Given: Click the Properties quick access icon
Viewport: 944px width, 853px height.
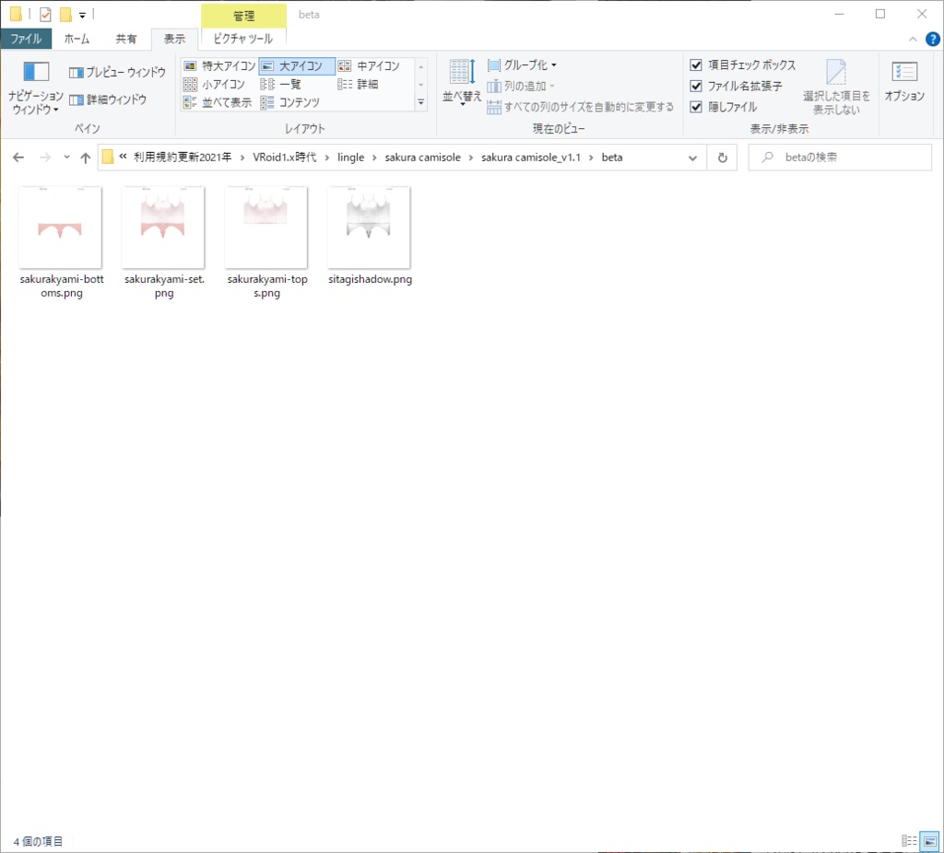Looking at the screenshot, I should pyautogui.click(x=45, y=14).
